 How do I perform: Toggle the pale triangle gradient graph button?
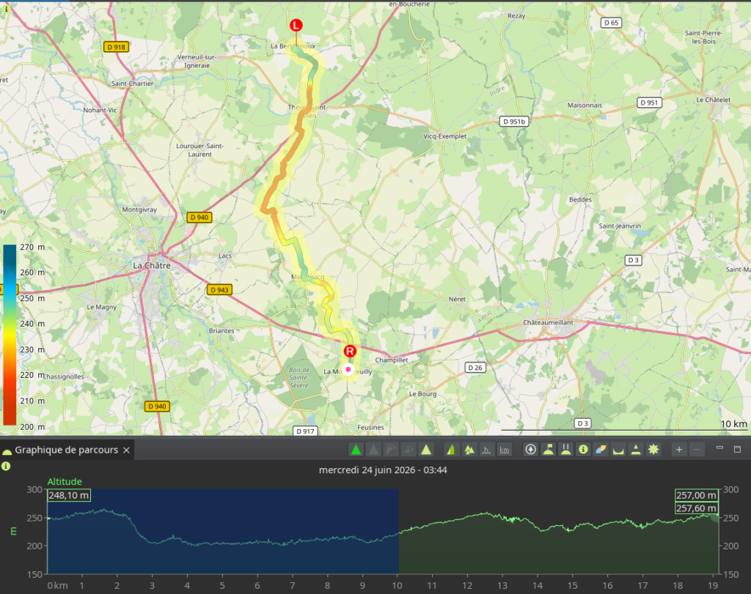(426, 450)
